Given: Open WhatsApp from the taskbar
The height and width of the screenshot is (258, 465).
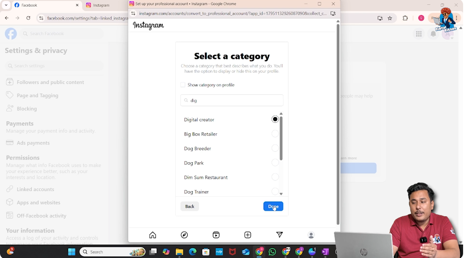Looking at the screenshot, I should pos(272,252).
